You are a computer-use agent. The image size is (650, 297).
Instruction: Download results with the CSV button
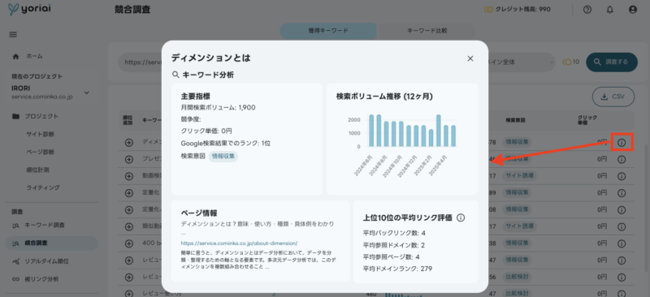[x=613, y=97]
